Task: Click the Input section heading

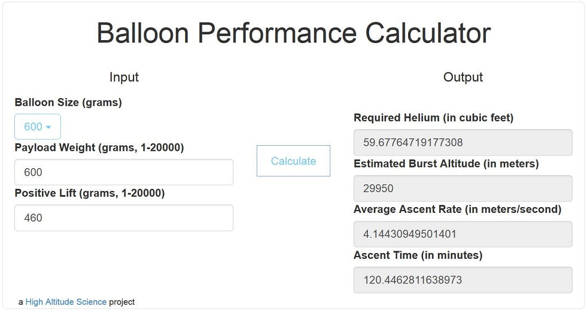Action: pos(124,77)
